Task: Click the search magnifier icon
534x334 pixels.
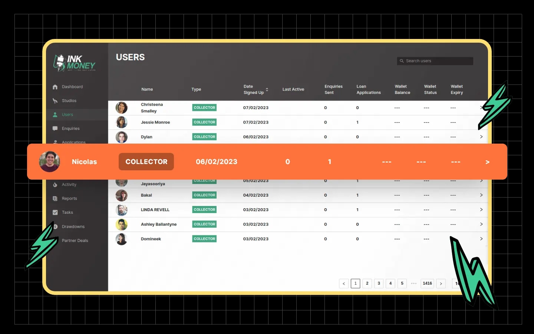Action: (402, 61)
